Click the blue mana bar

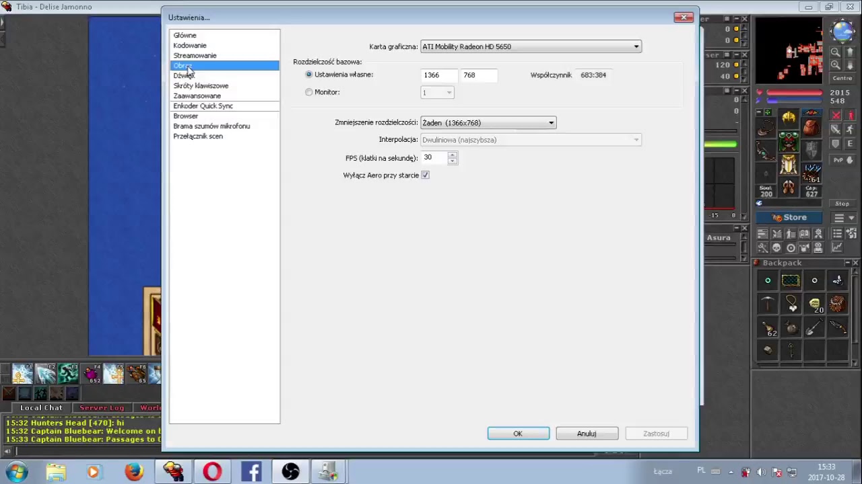(795, 101)
